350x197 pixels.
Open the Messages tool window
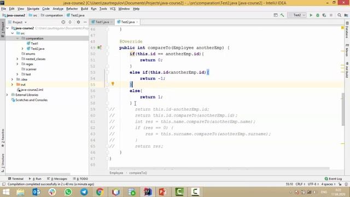[x=57, y=179]
